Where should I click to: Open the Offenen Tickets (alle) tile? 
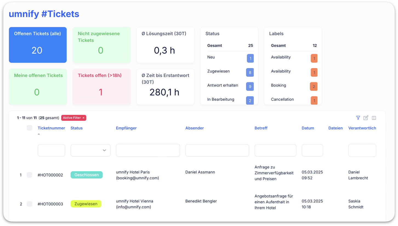point(38,45)
